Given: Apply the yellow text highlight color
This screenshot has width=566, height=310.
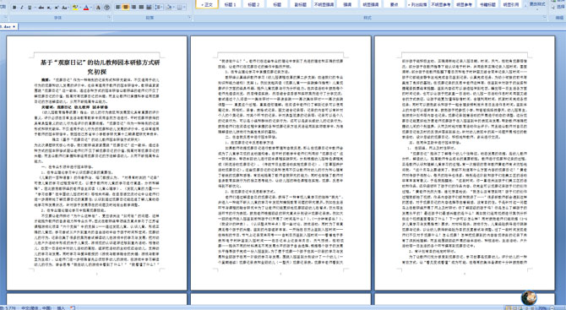Looking at the screenshot, I should (x=75, y=8).
